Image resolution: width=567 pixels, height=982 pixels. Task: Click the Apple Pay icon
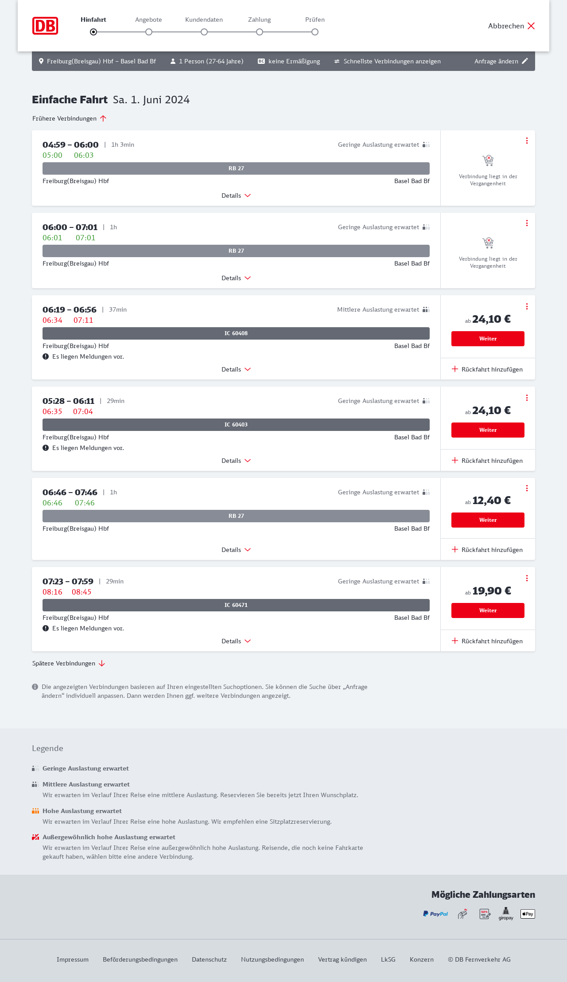tap(528, 914)
